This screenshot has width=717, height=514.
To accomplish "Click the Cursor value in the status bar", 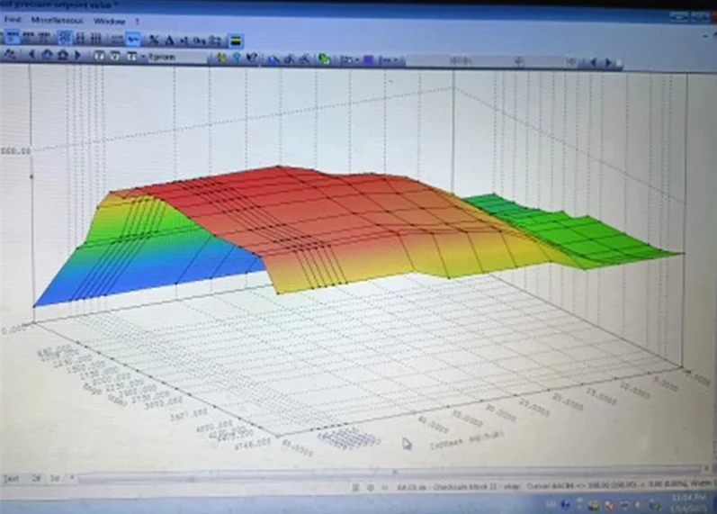I will [608, 485].
